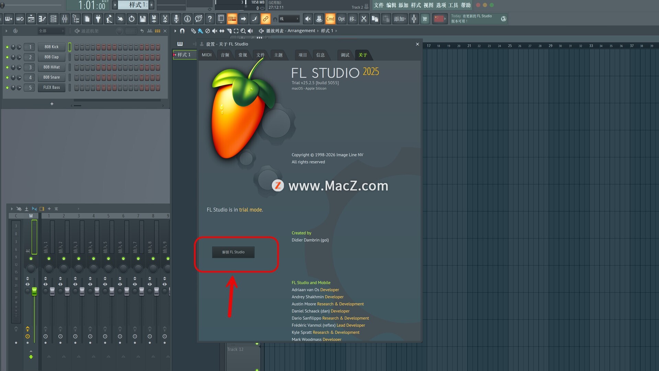Open playlist options arrow menu
Screen dimensions: 659x371
(175, 31)
